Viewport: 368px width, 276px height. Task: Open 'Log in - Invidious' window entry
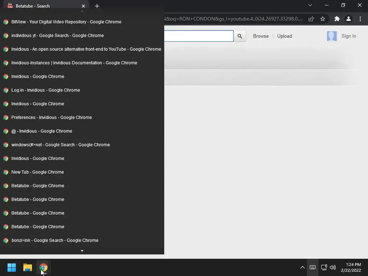(82, 90)
